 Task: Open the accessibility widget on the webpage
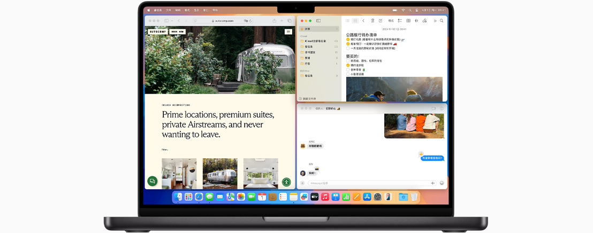(x=286, y=182)
